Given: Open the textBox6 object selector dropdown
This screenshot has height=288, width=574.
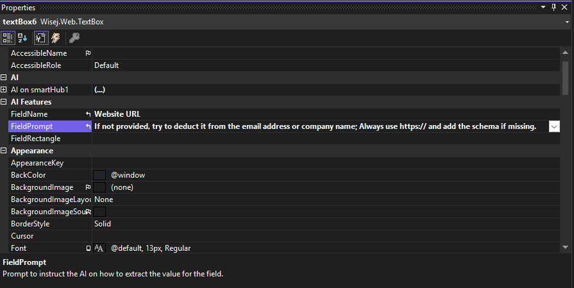Looking at the screenshot, I should 567,22.
